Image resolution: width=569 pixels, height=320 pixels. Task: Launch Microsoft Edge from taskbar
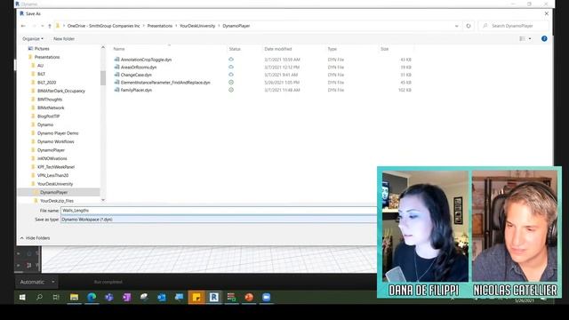(x=92, y=297)
